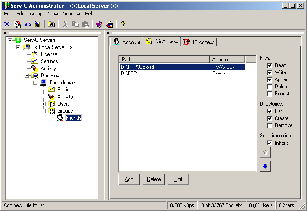
Task: Collapse the Groups tree node
Action: 44,111
